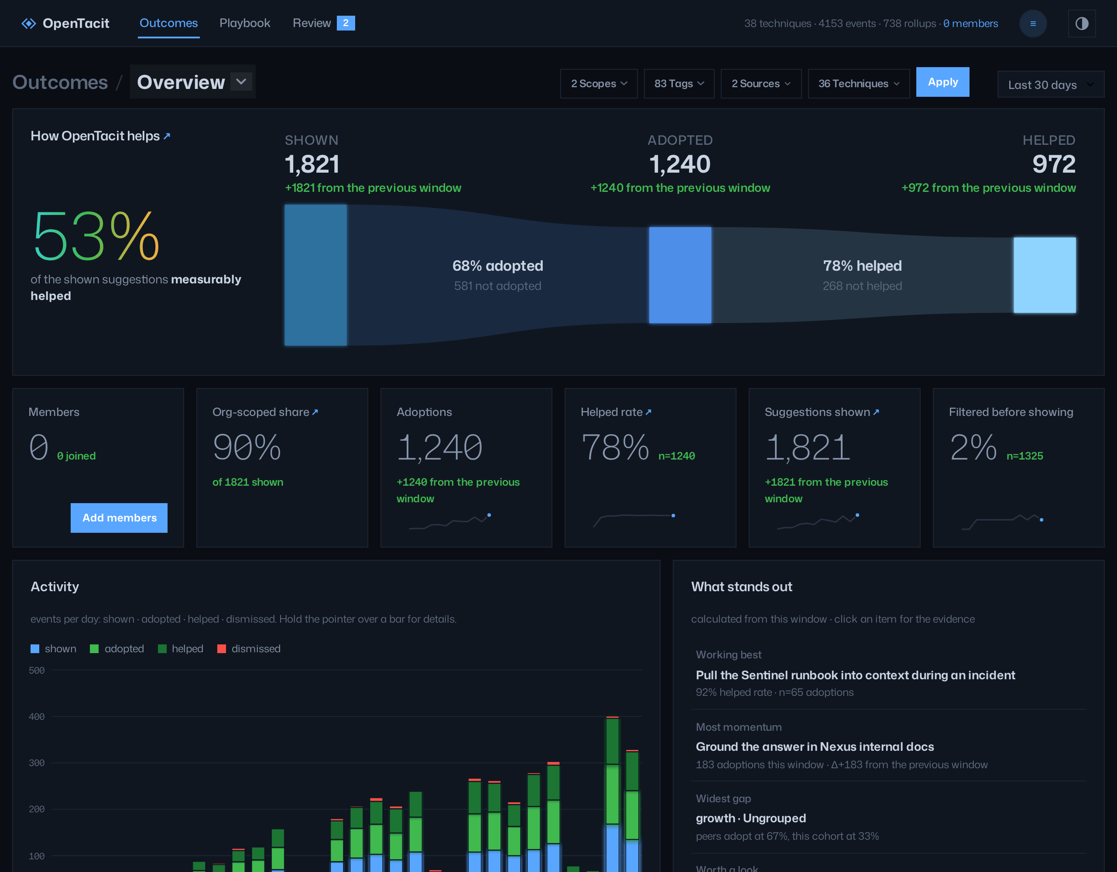The image size is (1117, 872).
Task: Open the Sentinel runbook Working best item
Action: (x=888, y=674)
